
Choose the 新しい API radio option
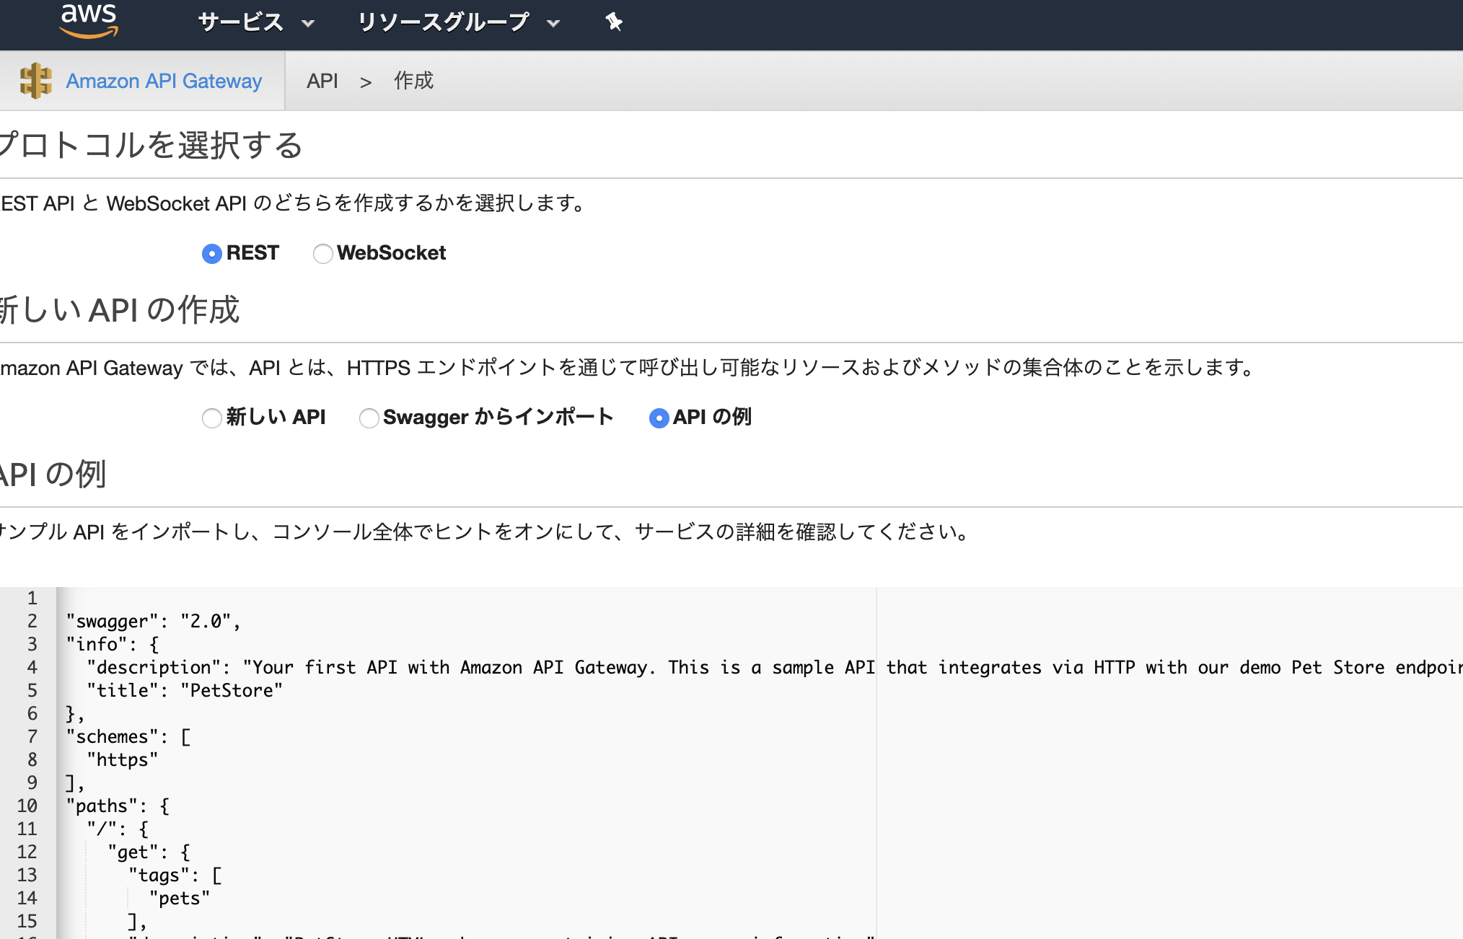pos(211,418)
